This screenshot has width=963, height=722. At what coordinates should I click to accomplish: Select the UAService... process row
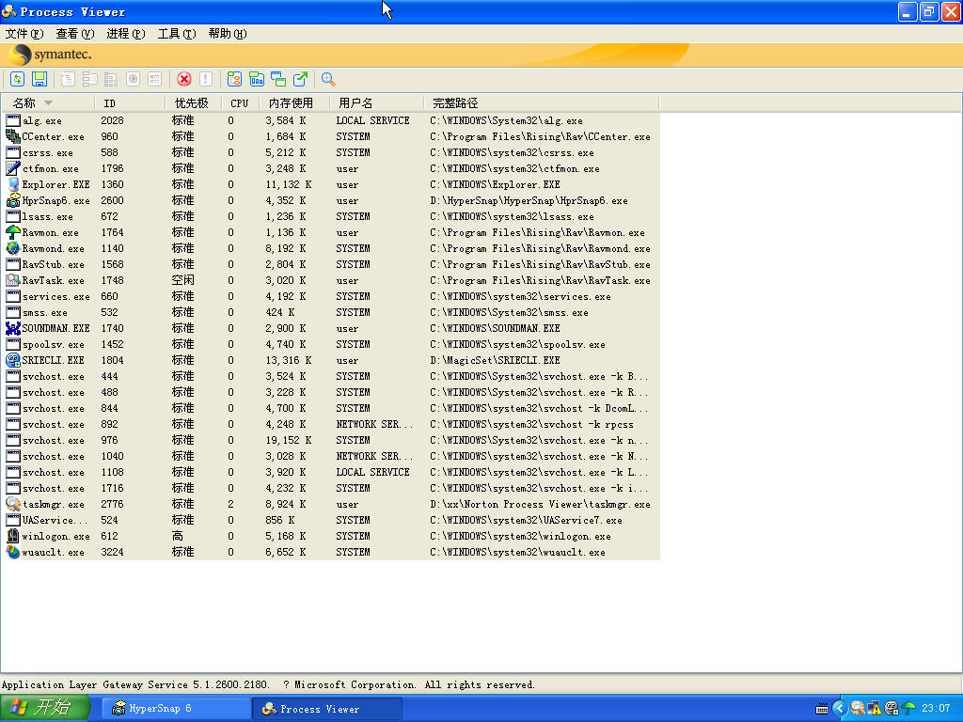click(332, 519)
